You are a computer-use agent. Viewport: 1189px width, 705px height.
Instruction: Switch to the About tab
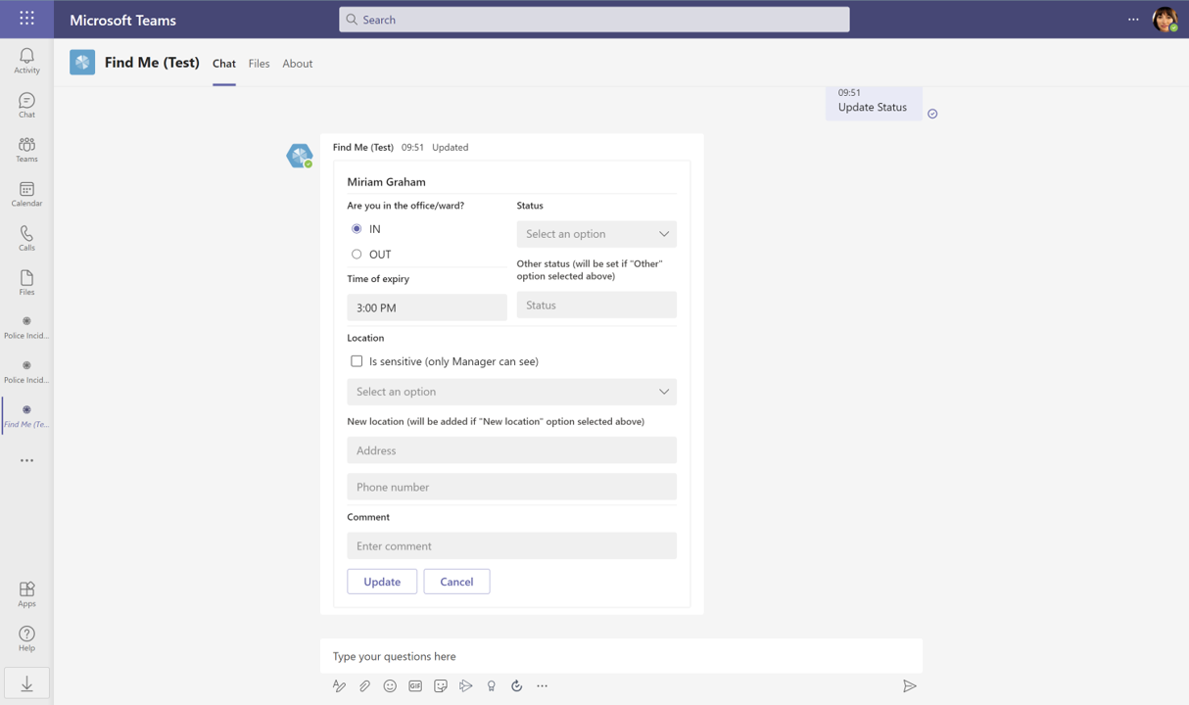tap(298, 64)
